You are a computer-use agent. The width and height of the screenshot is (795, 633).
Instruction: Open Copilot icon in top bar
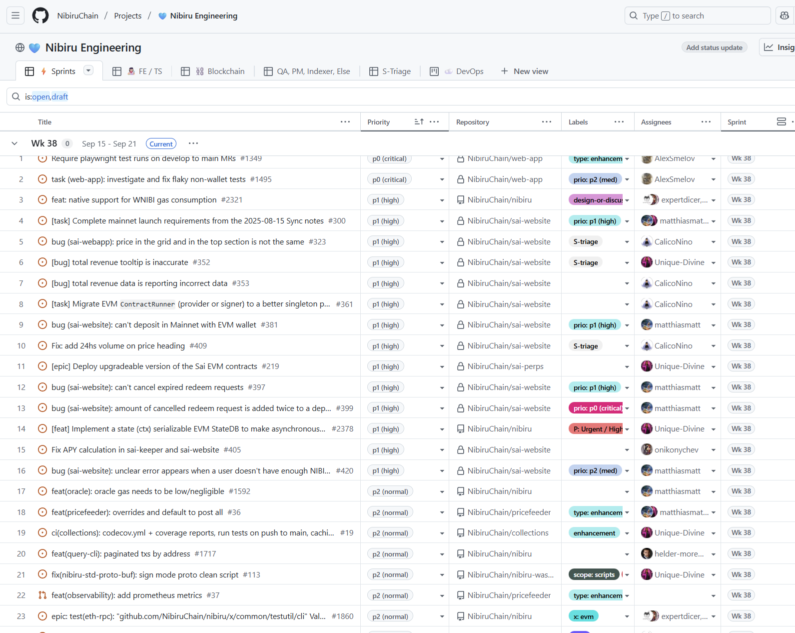point(785,15)
